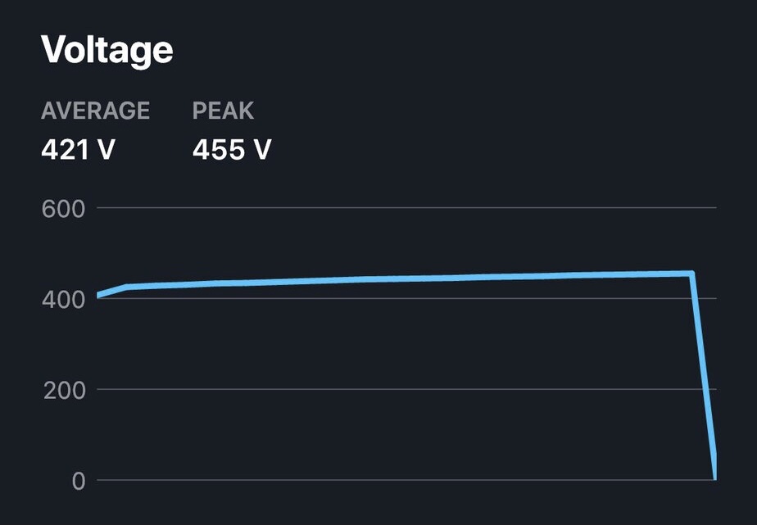
Task: Click the 421 V average value
Action: [x=78, y=151]
